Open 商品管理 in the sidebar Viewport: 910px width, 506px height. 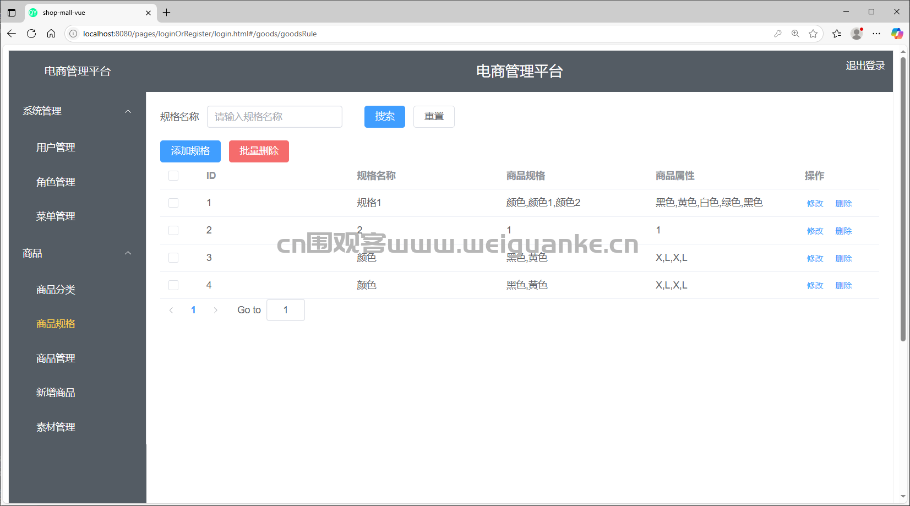click(56, 358)
